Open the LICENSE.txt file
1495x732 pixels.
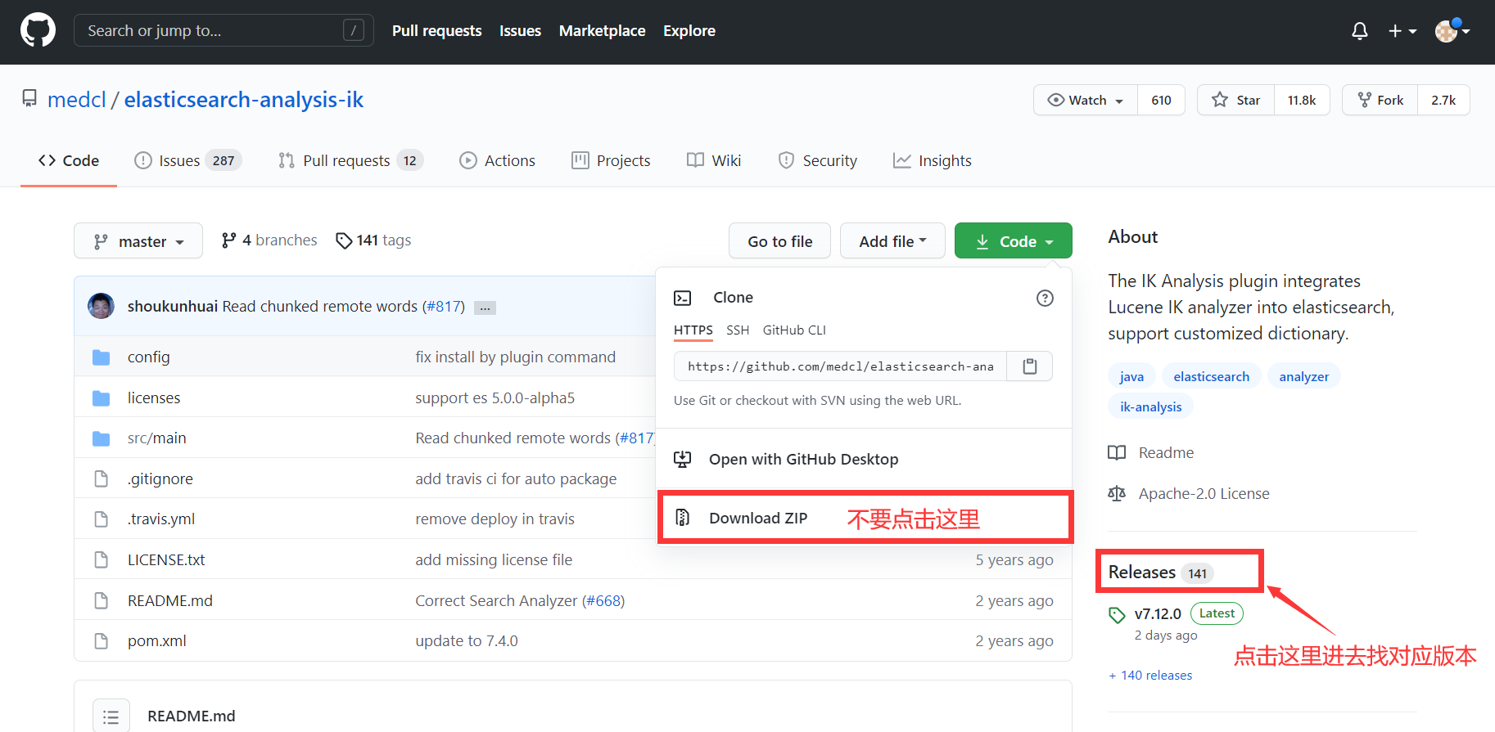[x=166, y=559]
